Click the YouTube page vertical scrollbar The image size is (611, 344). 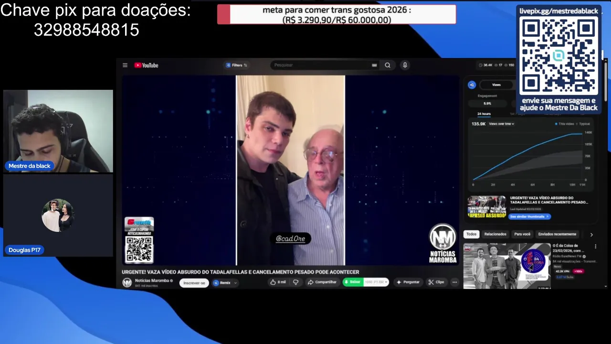(x=605, y=81)
